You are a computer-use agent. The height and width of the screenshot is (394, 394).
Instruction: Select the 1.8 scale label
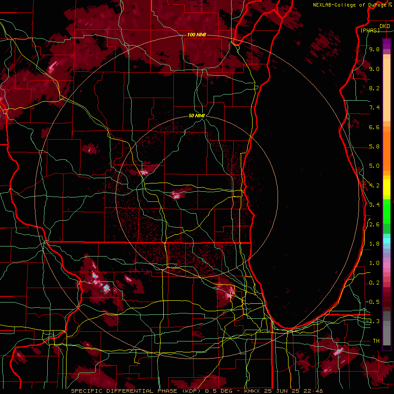(x=374, y=244)
